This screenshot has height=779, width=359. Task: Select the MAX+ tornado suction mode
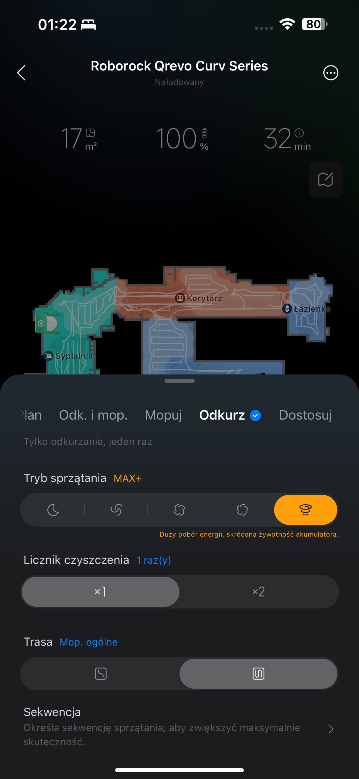click(306, 510)
